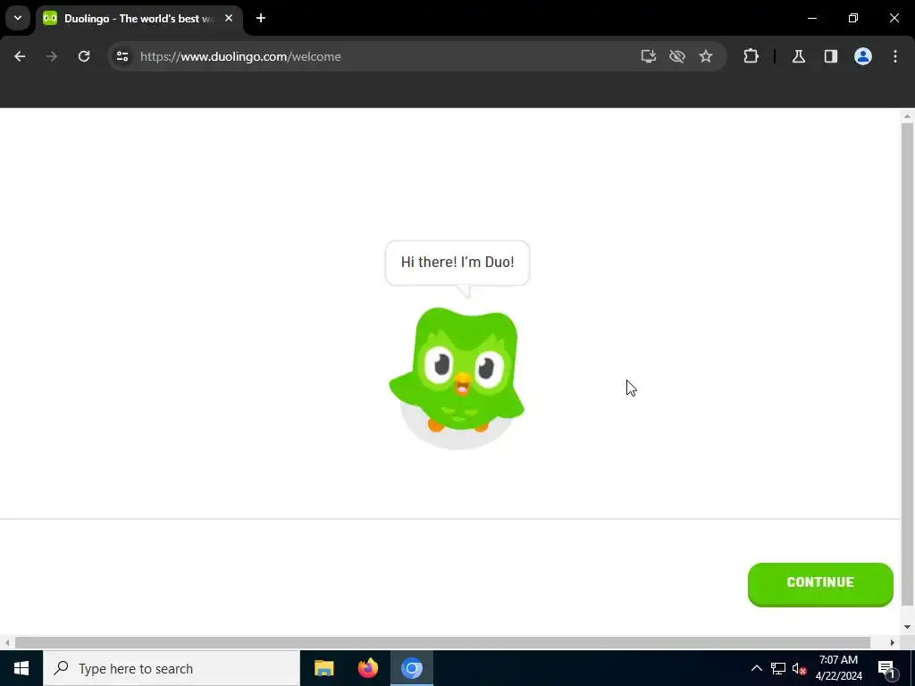Click the vertical scrollbar up arrow
Viewport: 915px width, 686px height.
point(907,116)
